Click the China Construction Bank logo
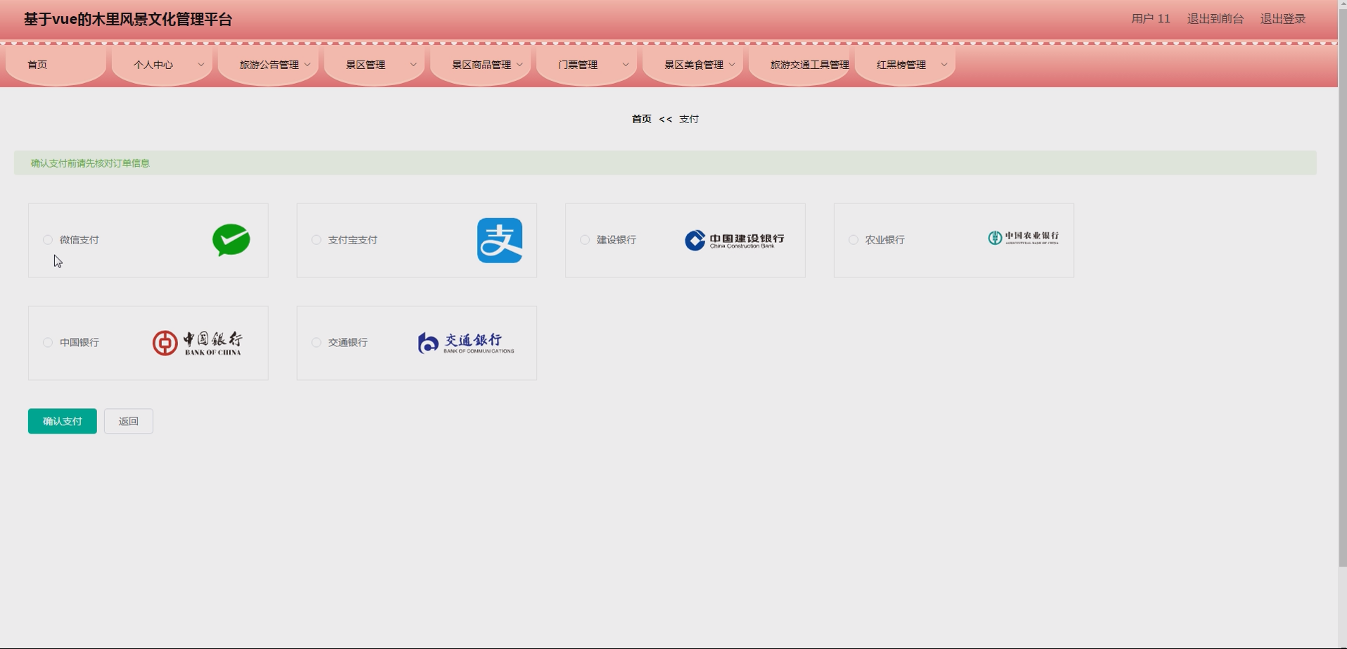Image resolution: width=1347 pixels, height=649 pixels. coord(734,240)
